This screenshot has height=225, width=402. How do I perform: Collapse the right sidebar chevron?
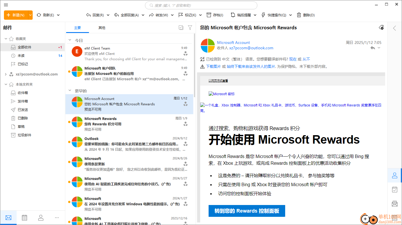[395, 28]
